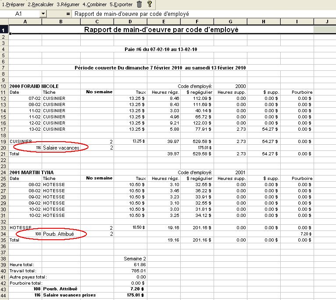Click the '2000 FORAND NICOLE' cell
This screenshot has width=336, height=300.
click(34, 86)
